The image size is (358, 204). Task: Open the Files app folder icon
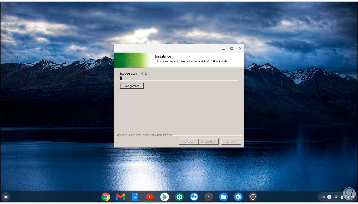point(224,197)
